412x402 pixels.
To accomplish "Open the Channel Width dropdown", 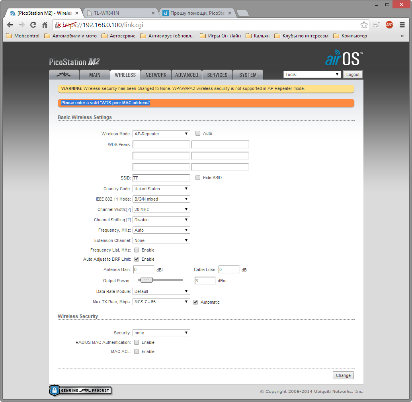I will (161, 209).
